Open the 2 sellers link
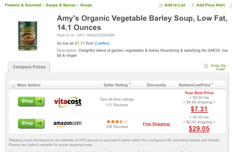232x152 pixels. pos(102,43)
